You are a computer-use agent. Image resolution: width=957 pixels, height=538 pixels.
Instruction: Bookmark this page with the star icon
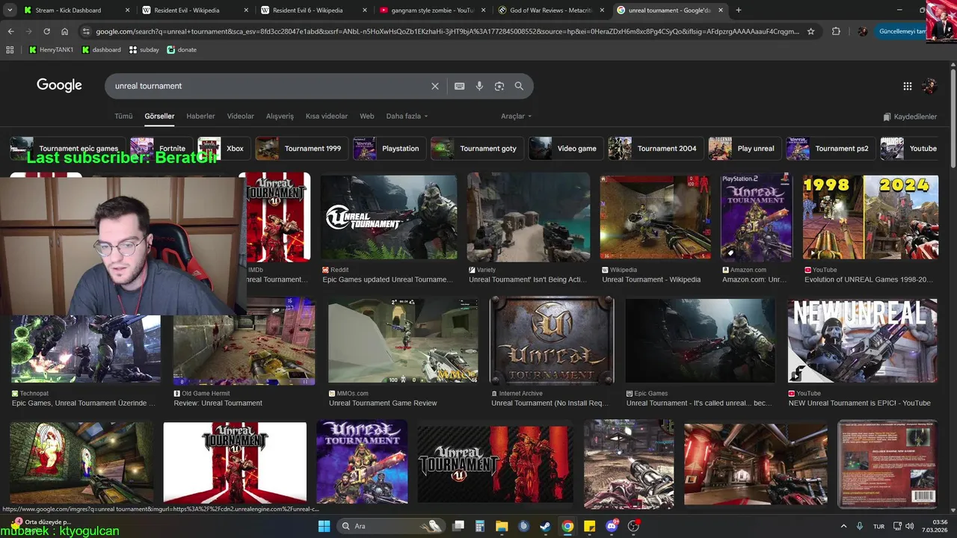(810, 31)
